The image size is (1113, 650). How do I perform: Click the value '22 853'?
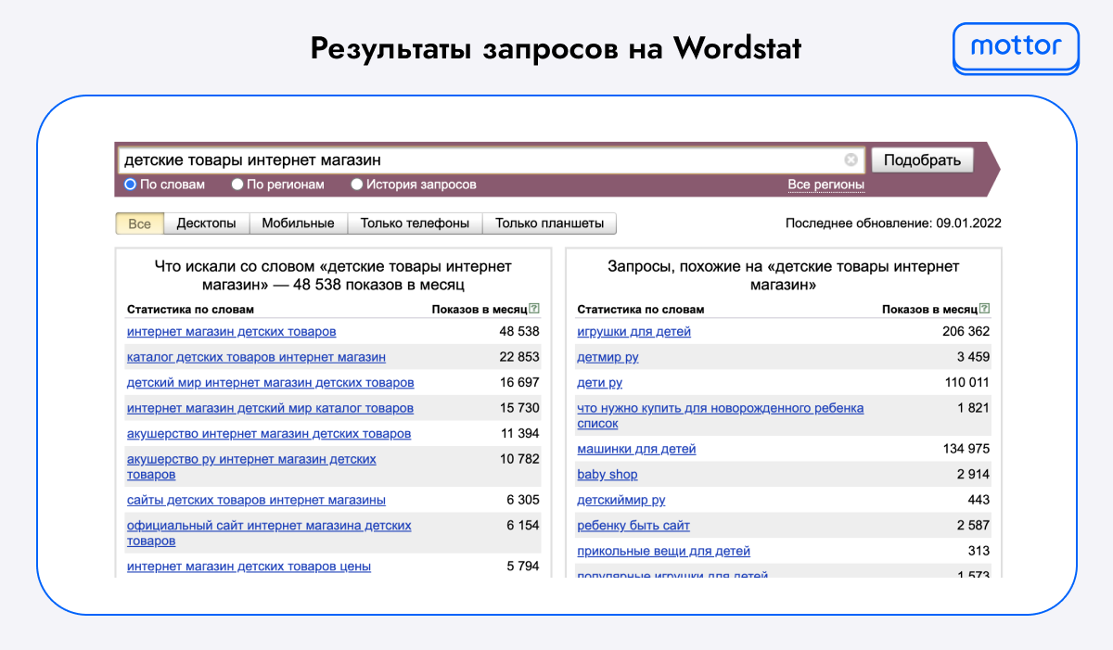point(519,357)
